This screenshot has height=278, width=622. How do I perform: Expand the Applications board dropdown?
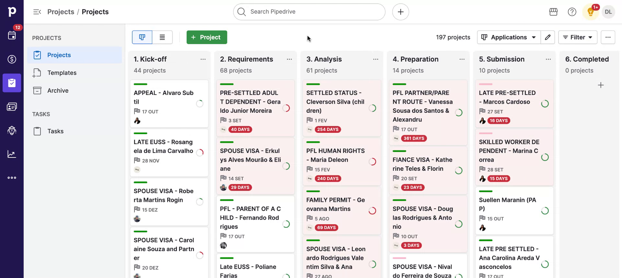(509, 37)
